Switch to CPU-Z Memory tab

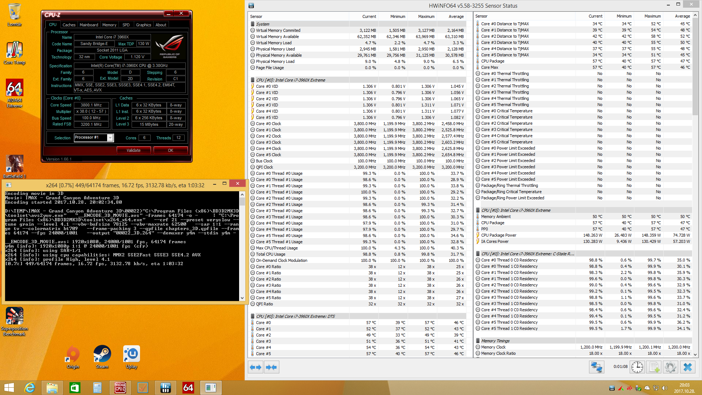click(x=109, y=25)
